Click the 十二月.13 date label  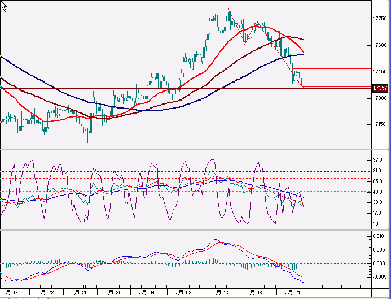point(215,293)
